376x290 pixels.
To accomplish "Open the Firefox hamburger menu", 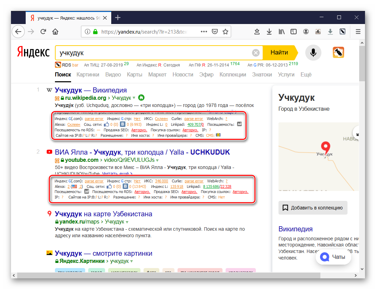I will click(358, 32).
